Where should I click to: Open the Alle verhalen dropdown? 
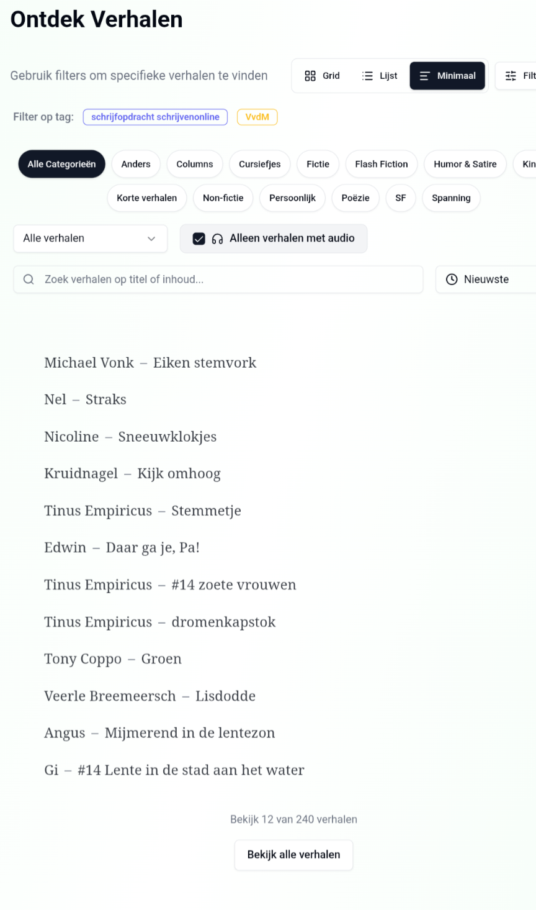click(90, 239)
